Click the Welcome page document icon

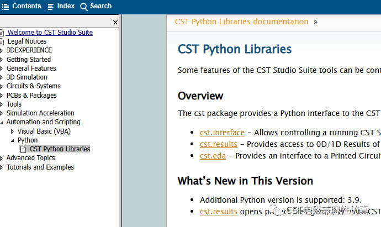click(2, 33)
